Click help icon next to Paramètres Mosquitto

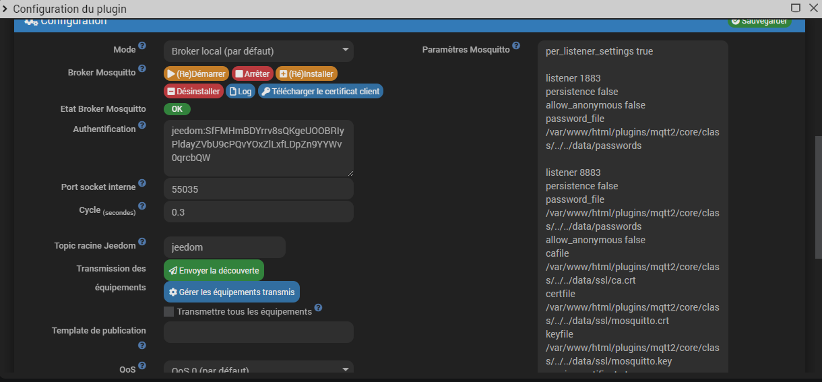(x=516, y=46)
